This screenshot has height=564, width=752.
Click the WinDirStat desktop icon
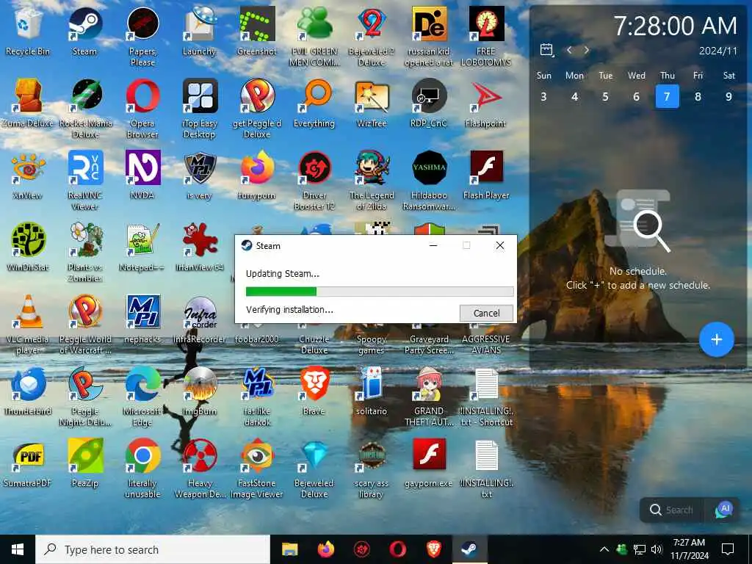tap(28, 240)
